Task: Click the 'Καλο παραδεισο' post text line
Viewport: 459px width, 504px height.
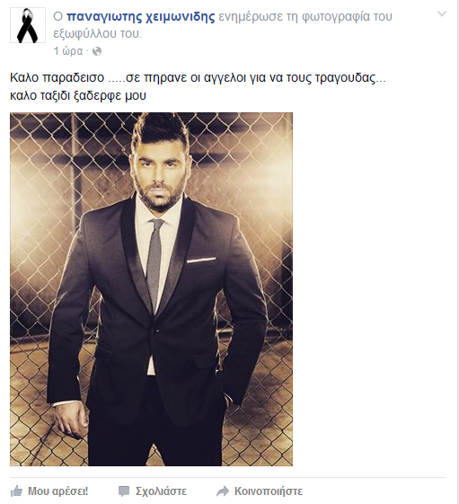Action: (x=198, y=78)
